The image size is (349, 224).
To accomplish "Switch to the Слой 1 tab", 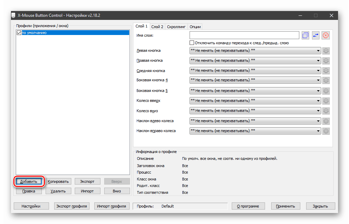I will [141, 26].
